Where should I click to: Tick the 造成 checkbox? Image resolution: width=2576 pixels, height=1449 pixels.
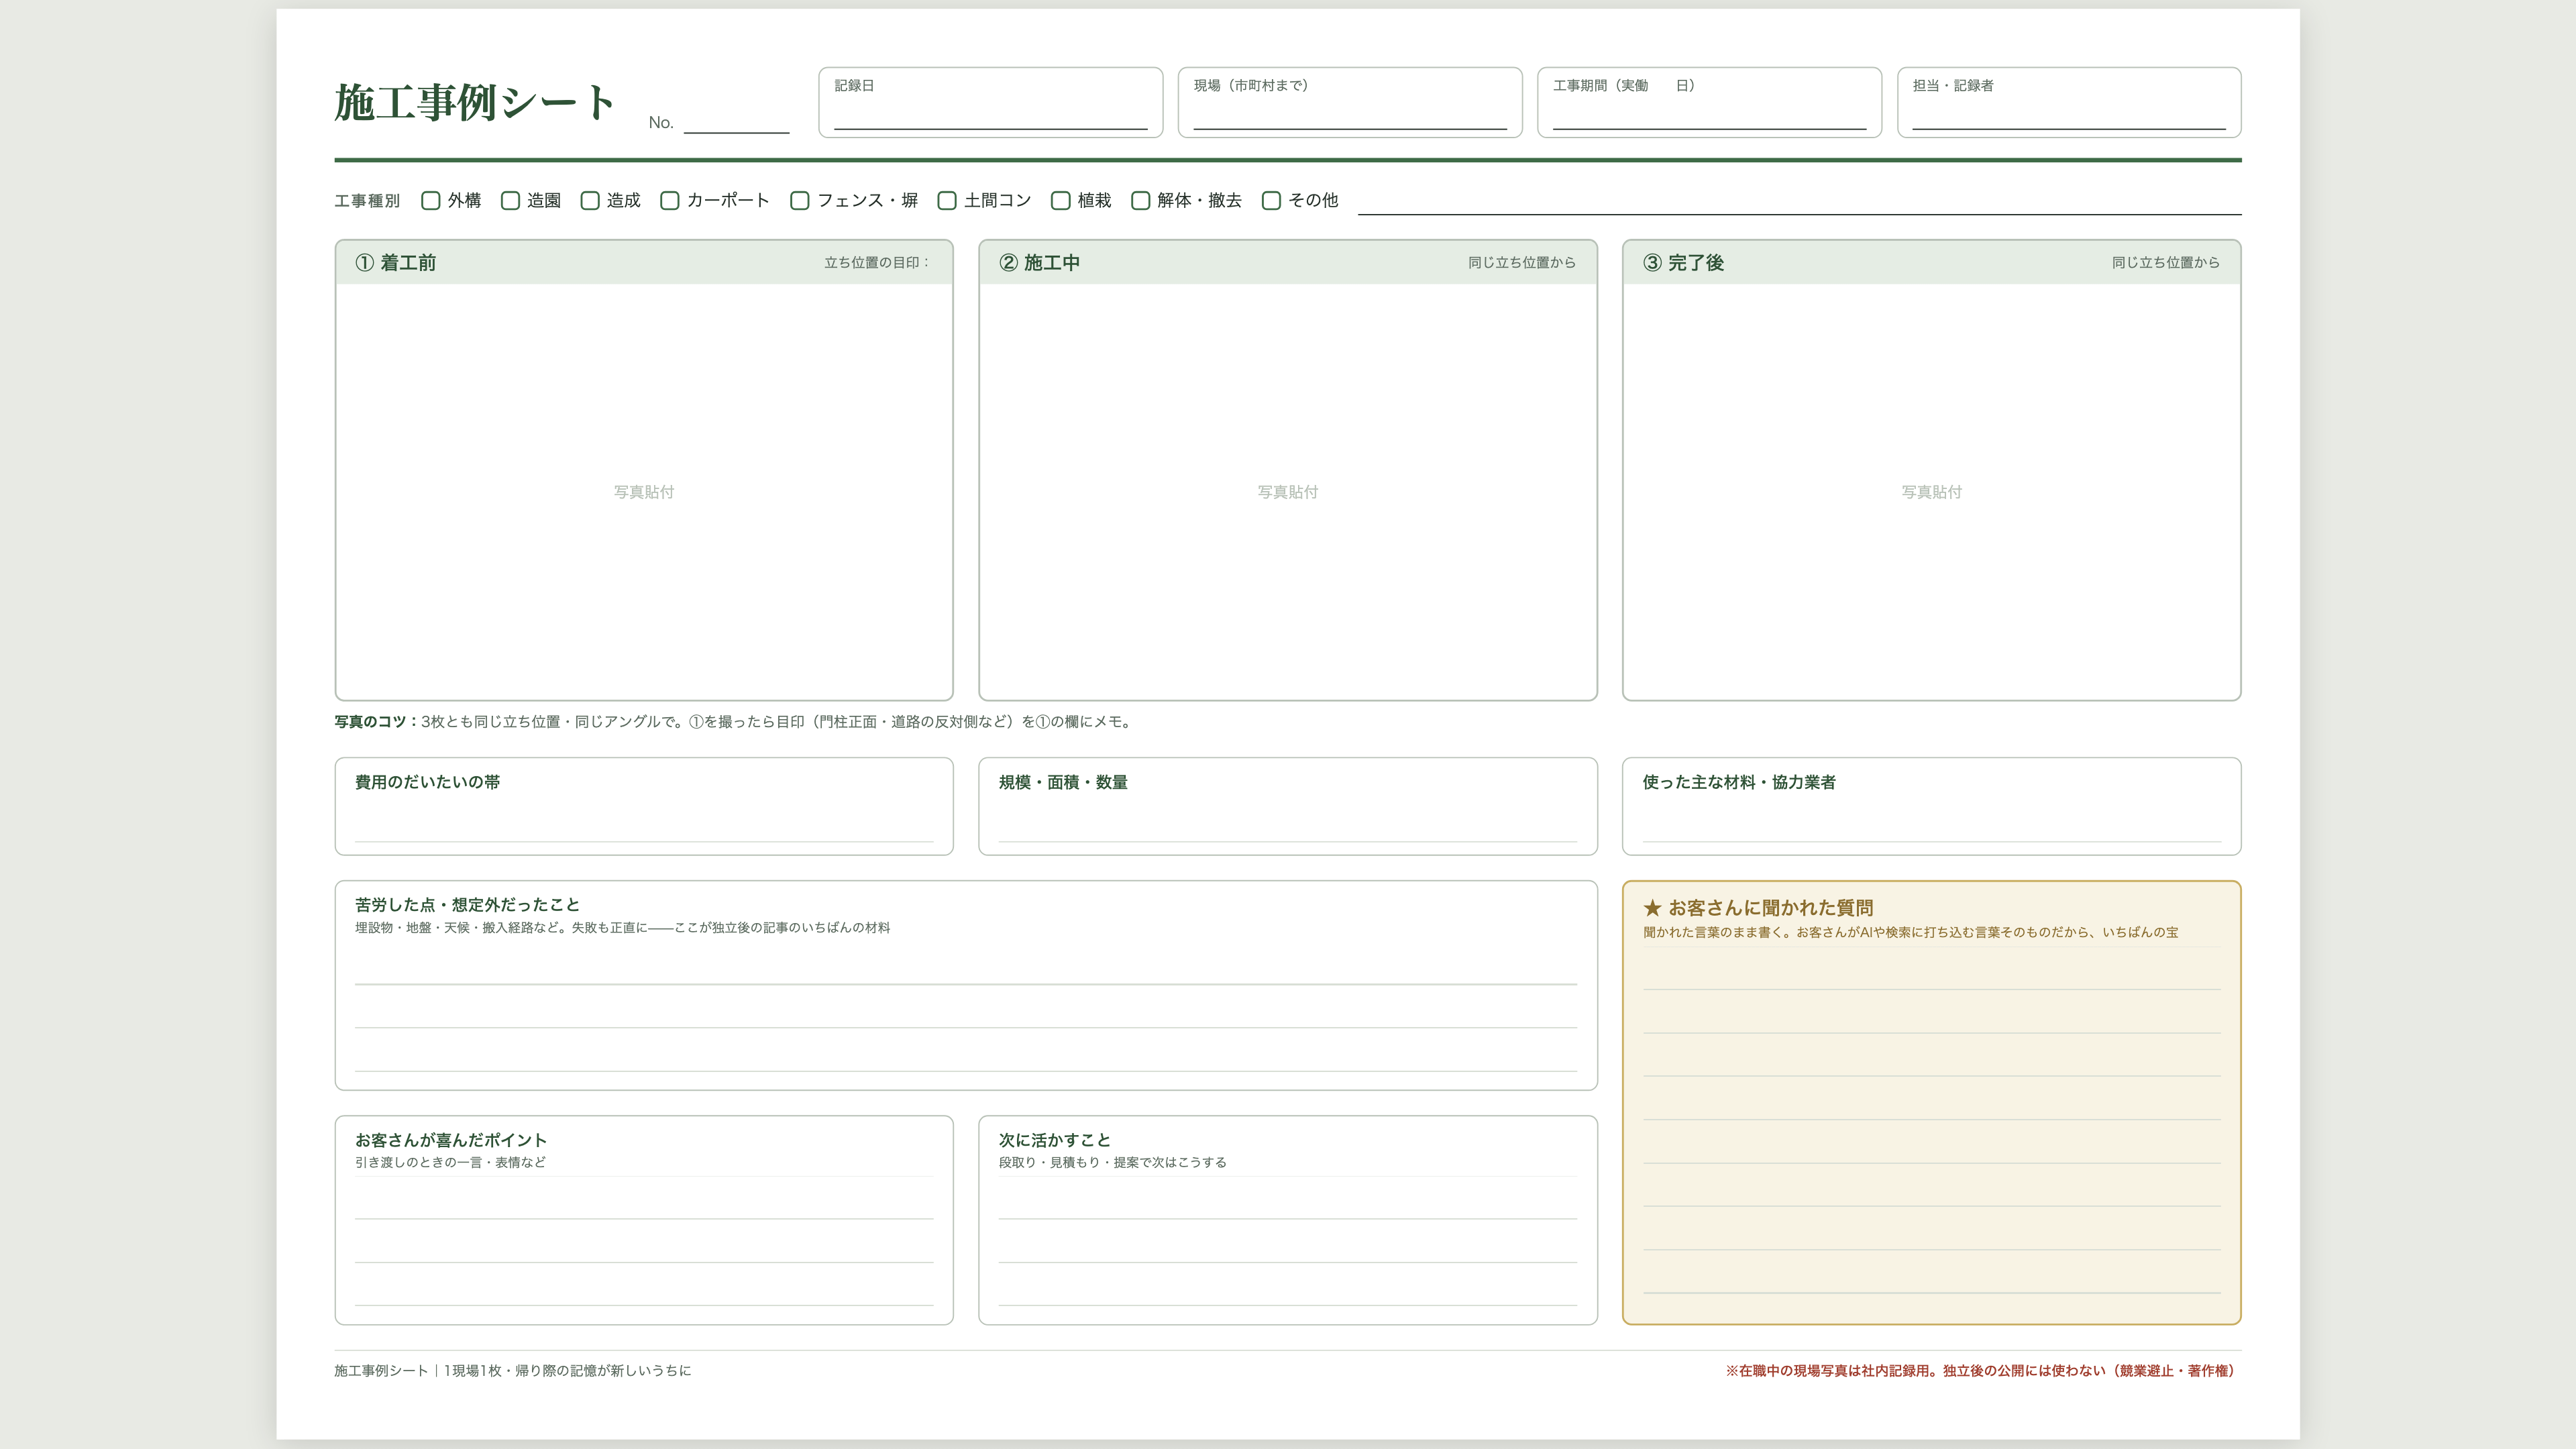coord(590,201)
